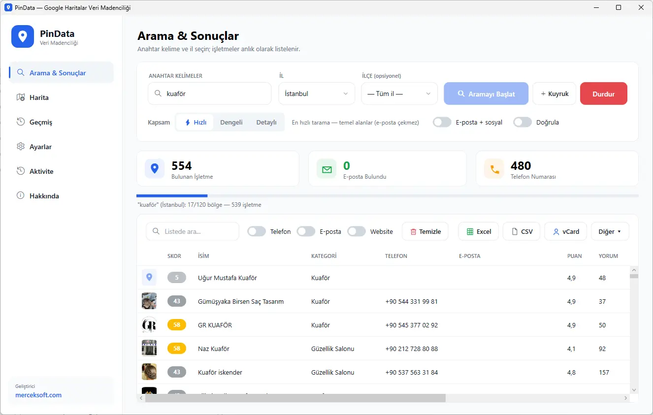
Task: Click the blue pin icon on Bulunan İşletme card
Action: [155, 168]
